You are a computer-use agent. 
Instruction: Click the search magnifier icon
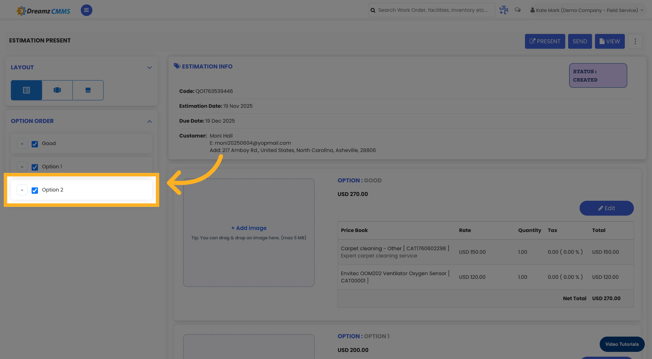tap(373, 10)
